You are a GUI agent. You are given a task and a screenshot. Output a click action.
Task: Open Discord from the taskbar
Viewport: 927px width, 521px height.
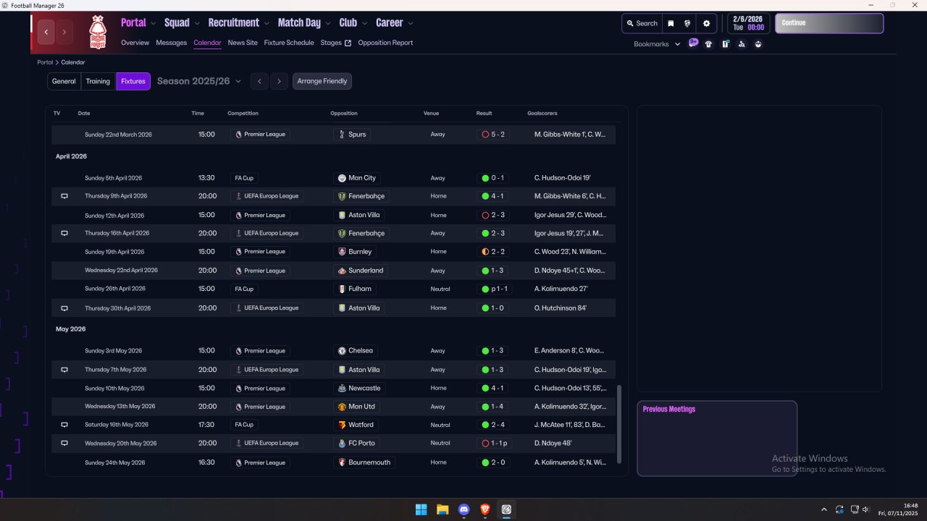(x=464, y=509)
